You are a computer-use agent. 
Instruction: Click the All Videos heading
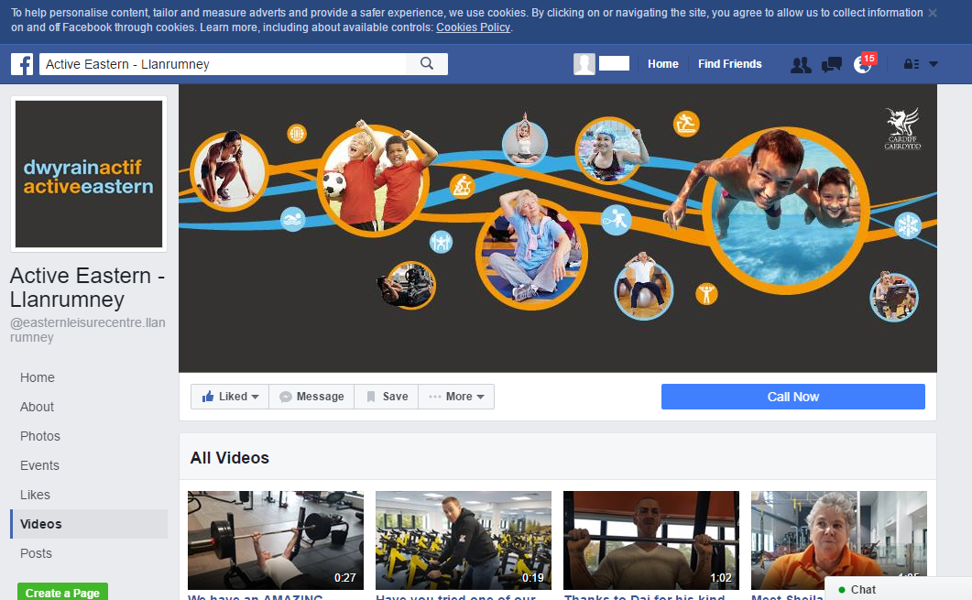(229, 458)
